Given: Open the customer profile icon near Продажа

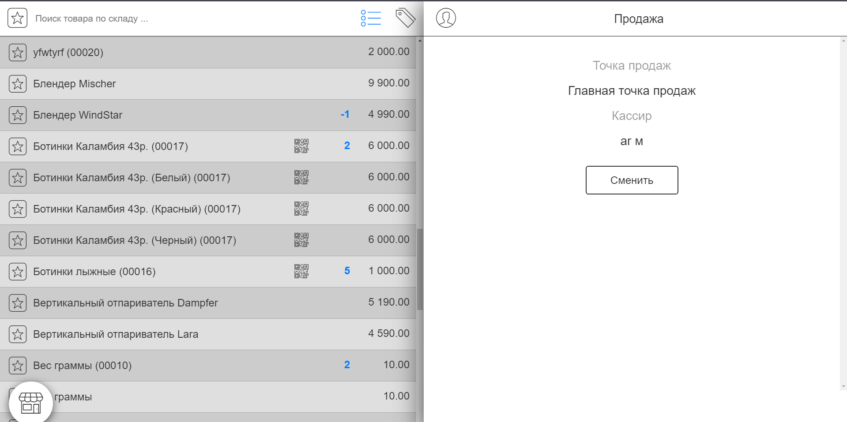Looking at the screenshot, I should pyautogui.click(x=446, y=18).
